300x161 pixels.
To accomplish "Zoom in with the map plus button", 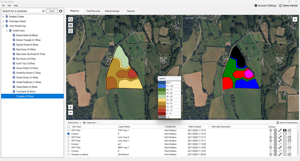I will point(70,107).
